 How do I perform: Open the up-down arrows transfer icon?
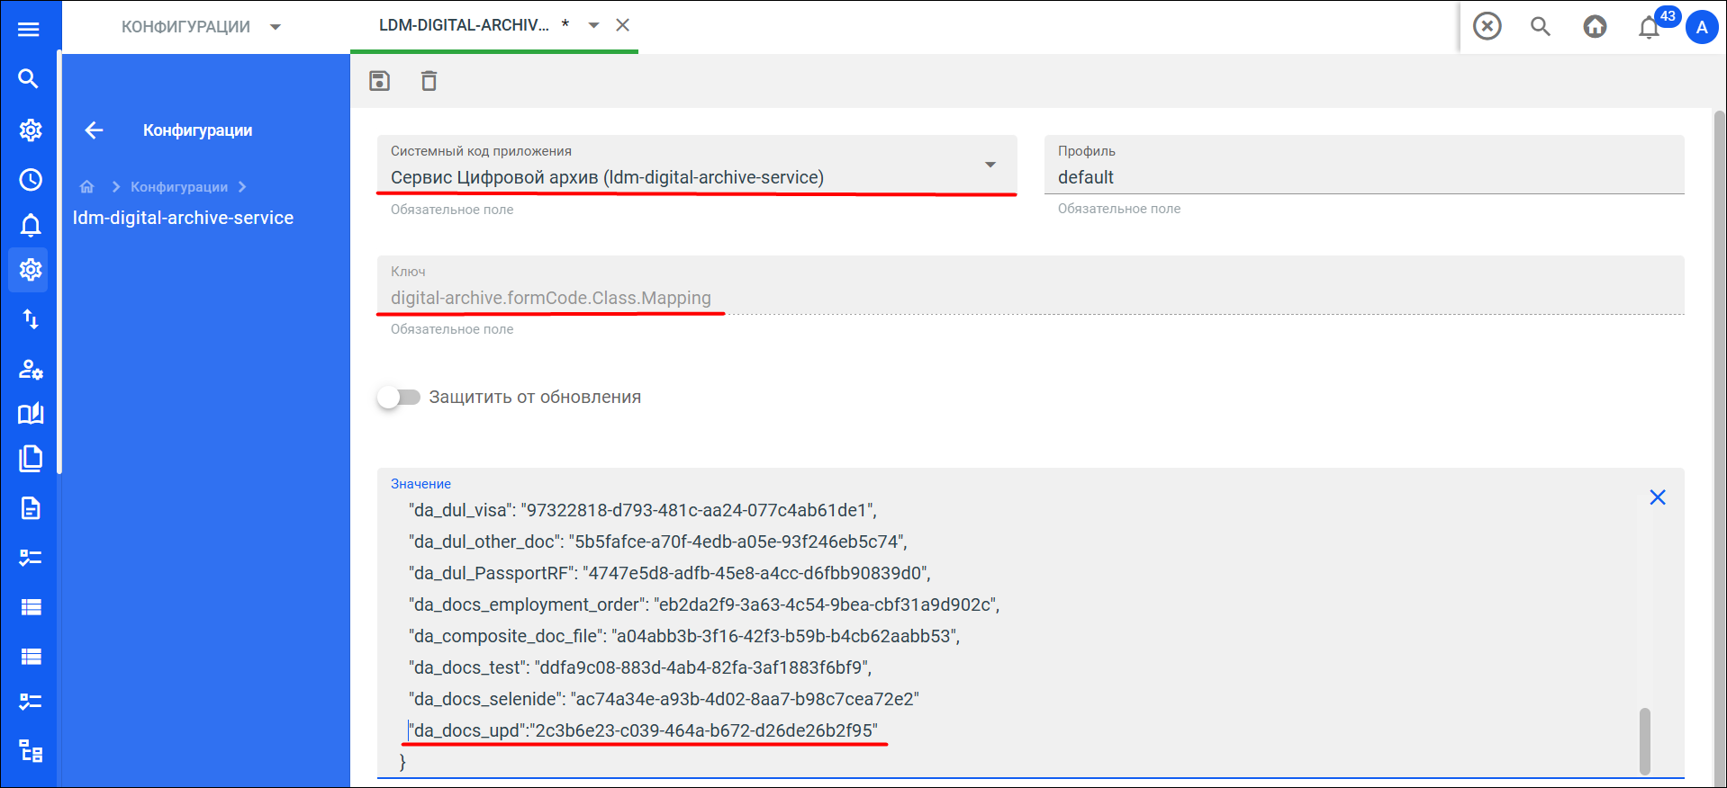[x=31, y=319]
